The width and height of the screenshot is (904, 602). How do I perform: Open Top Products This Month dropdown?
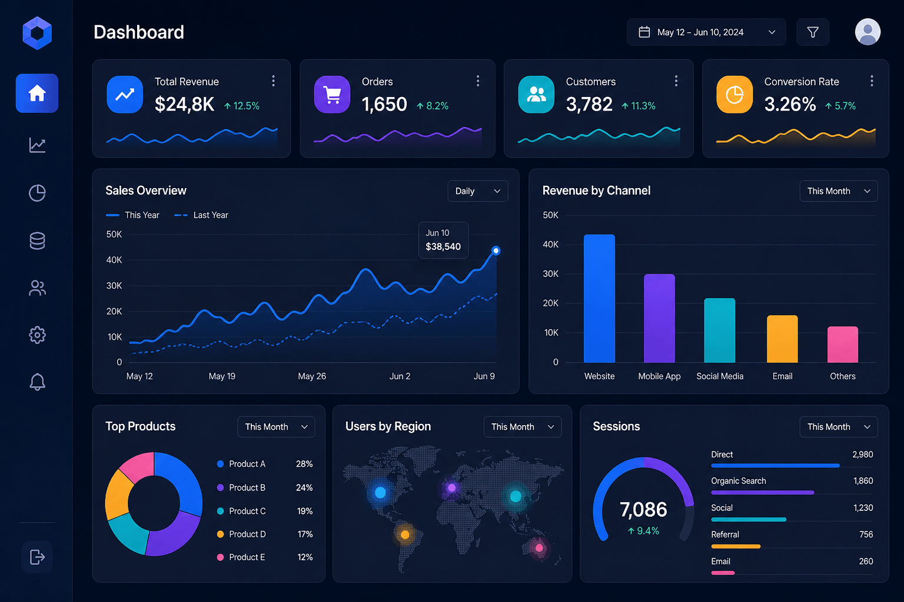point(276,427)
